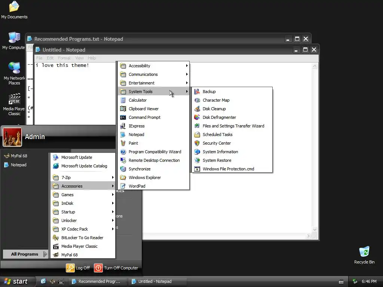Open Microsoft Update Catalog

coord(83,166)
